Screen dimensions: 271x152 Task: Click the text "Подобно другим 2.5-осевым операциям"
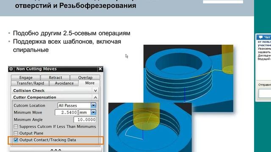(x=72, y=33)
